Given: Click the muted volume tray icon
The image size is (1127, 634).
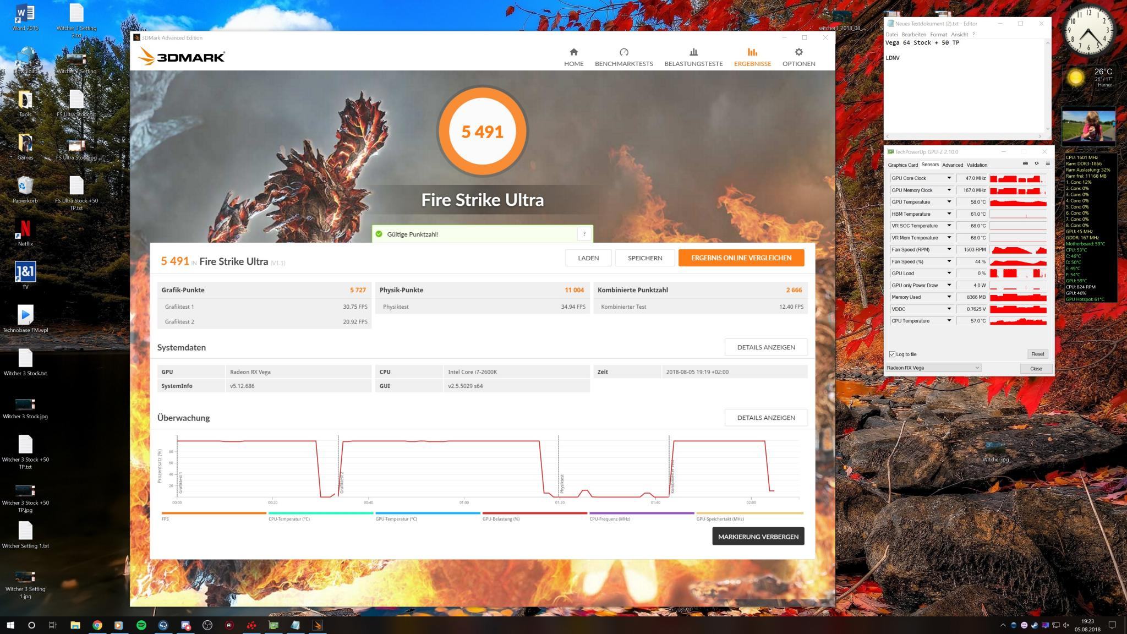Looking at the screenshot, I should click(x=1066, y=625).
